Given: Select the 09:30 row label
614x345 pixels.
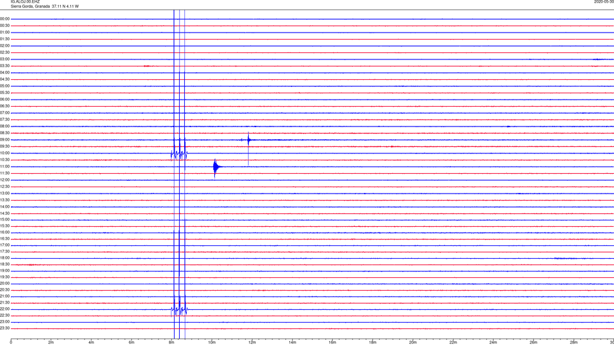Looking at the screenshot, I should click(5, 146).
